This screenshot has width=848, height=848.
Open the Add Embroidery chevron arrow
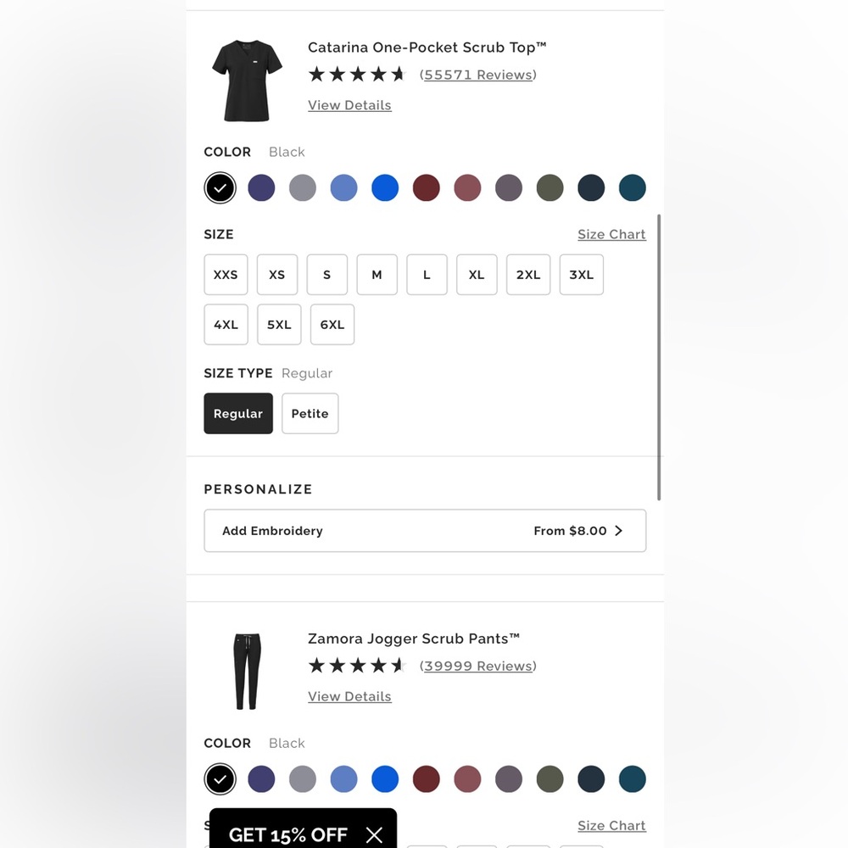(618, 531)
